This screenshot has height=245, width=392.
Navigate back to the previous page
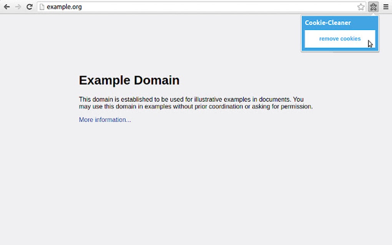(x=7, y=7)
